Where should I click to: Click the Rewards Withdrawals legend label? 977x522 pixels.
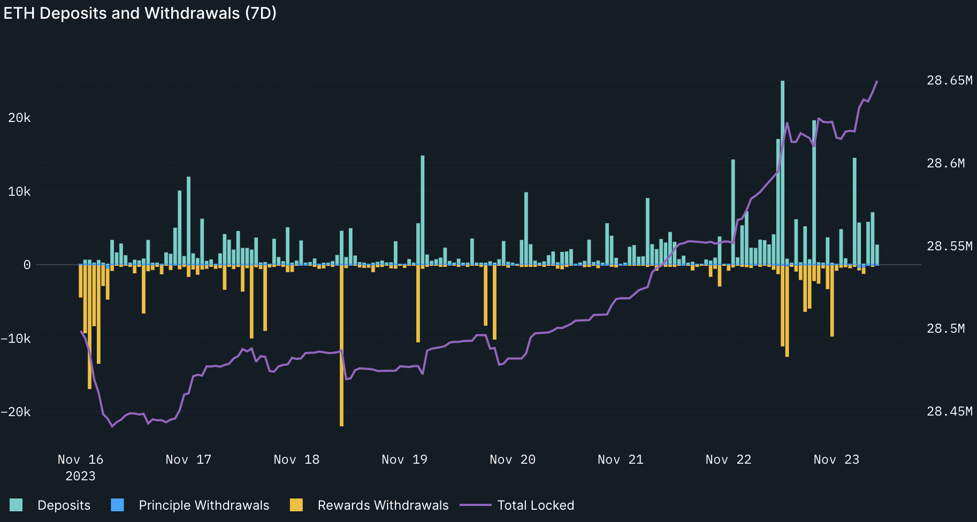[x=383, y=505]
